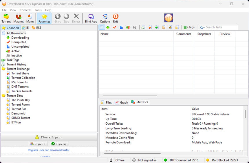Toggle the Favorites star toolbar button

coord(44,18)
